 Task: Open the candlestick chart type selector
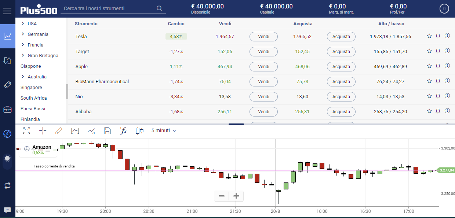(x=139, y=131)
